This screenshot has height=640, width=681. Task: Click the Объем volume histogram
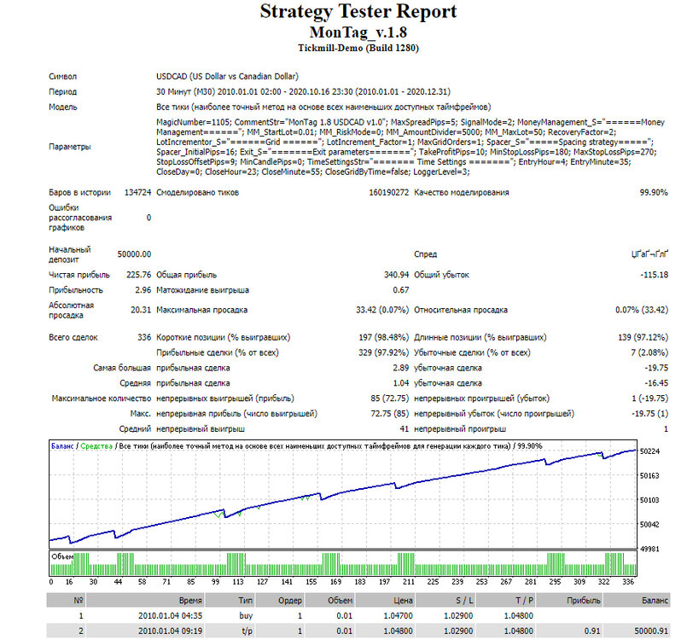click(x=343, y=563)
